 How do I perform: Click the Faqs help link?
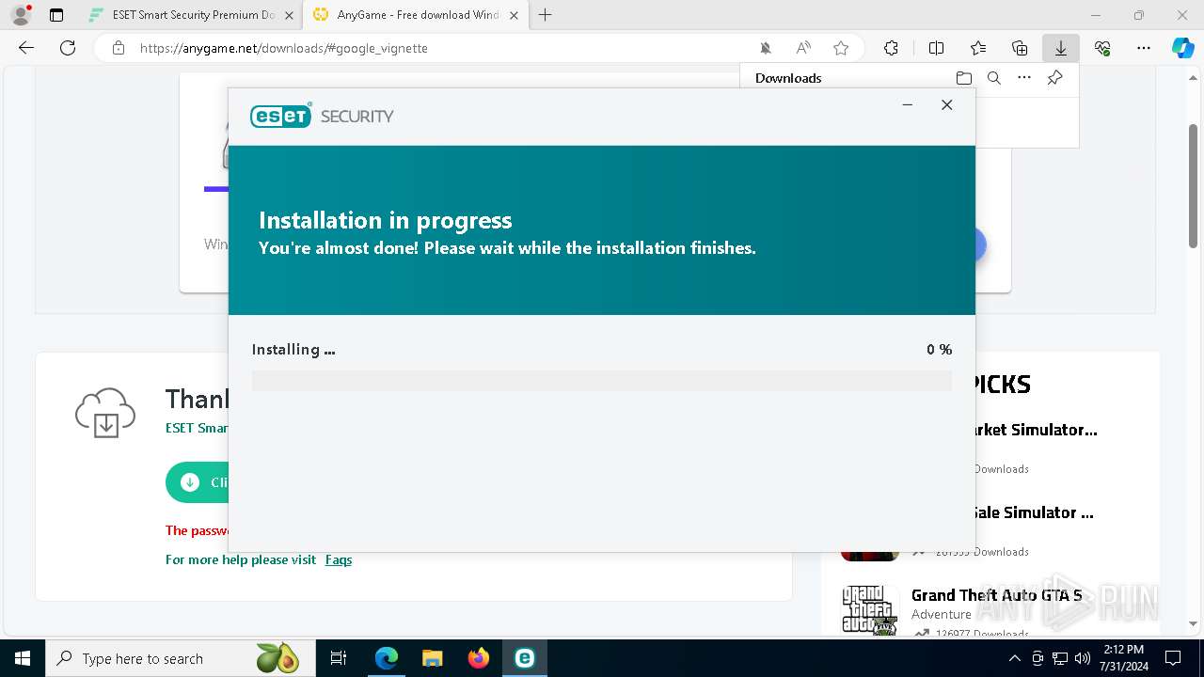coord(339,559)
